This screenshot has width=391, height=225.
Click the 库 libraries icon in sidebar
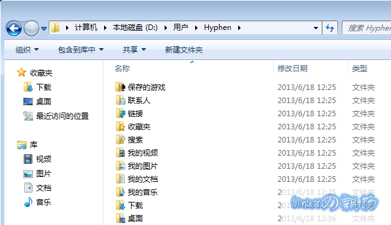22,145
